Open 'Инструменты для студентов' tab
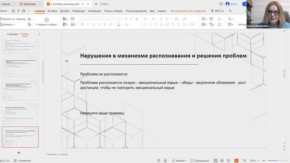 (x=188, y=11)
